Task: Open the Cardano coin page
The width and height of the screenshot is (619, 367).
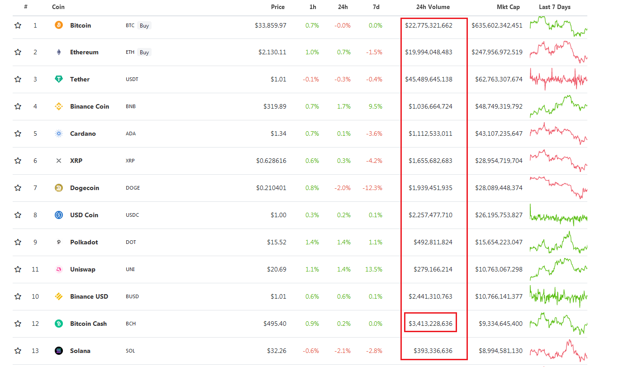Action: [x=83, y=134]
